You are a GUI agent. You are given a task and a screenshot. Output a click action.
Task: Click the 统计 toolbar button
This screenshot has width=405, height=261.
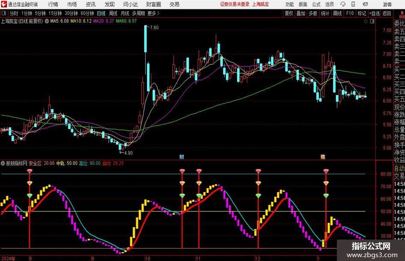tap(325, 13)
